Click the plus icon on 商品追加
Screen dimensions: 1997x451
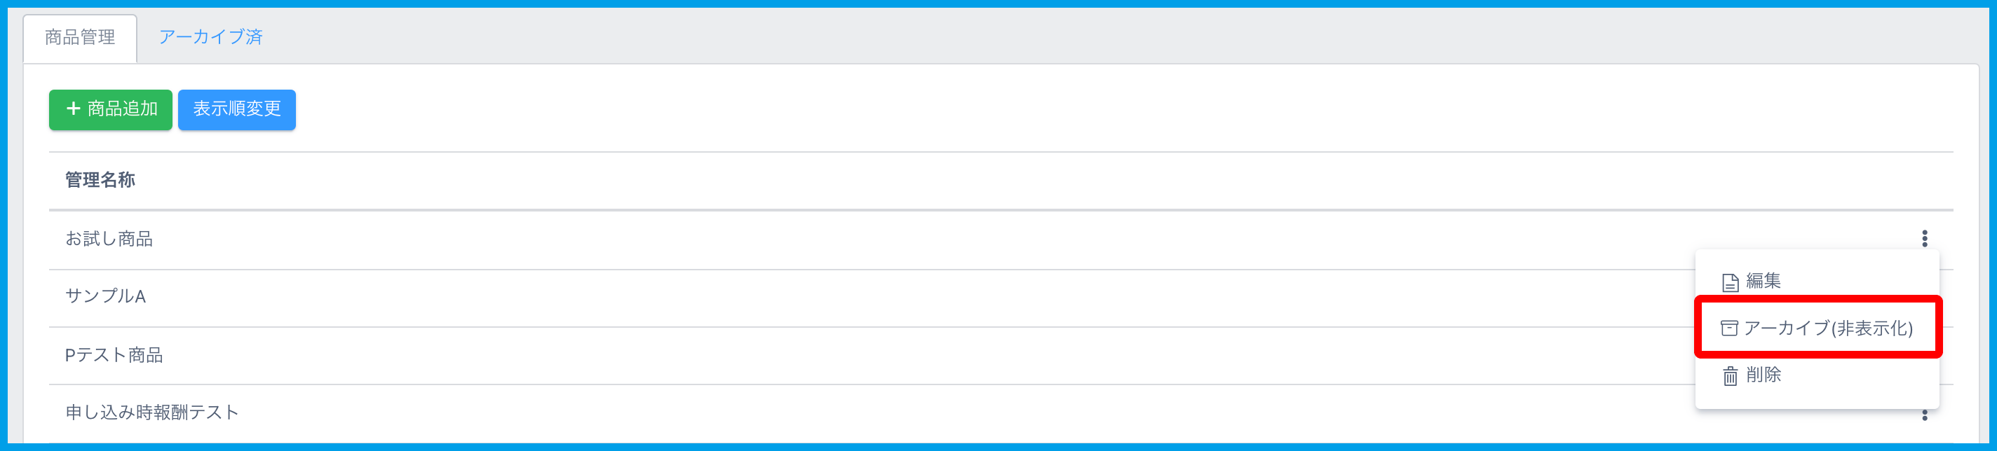[x=74, y=109]
